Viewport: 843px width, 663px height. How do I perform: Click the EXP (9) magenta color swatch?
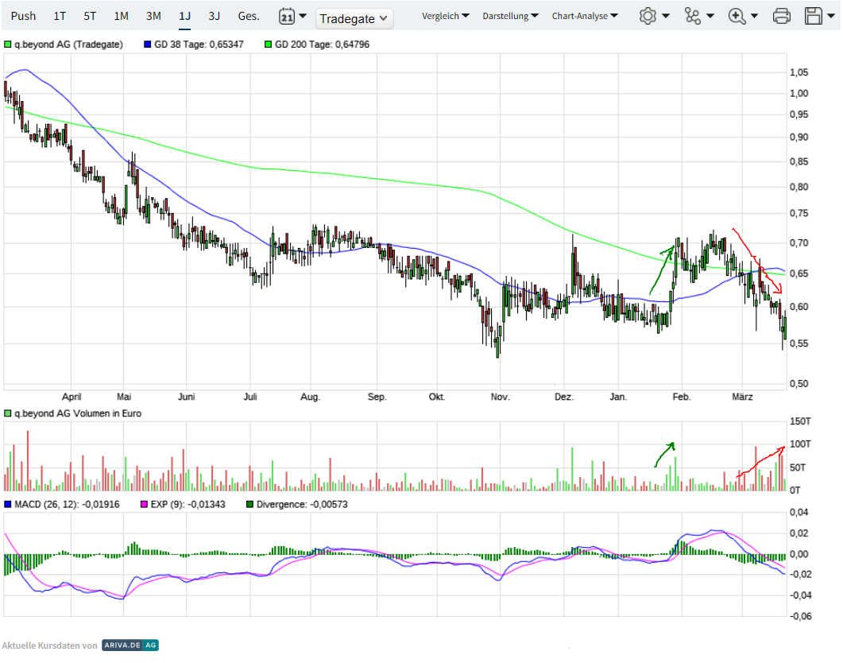point(144,505)
